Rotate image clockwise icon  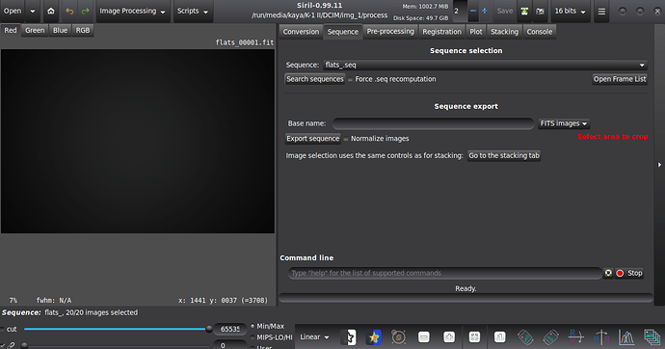click(551, 337)
